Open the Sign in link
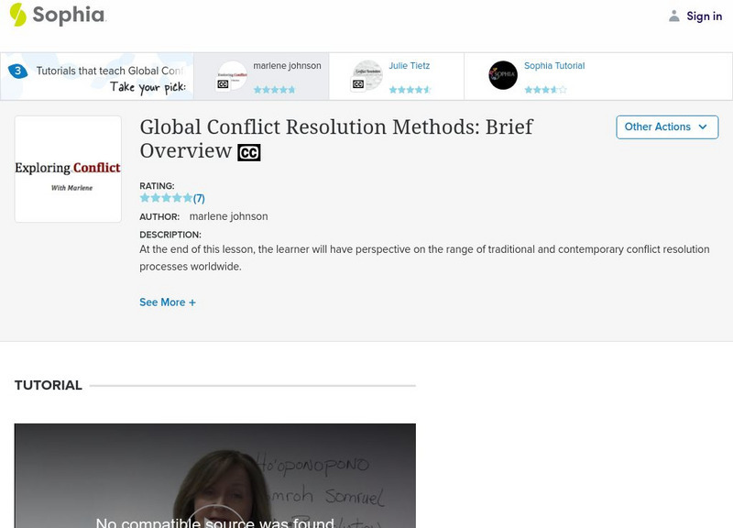The width and height of the screenshot is (733, 528). pos(704,16)
